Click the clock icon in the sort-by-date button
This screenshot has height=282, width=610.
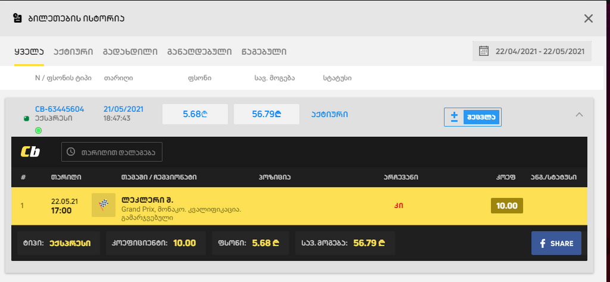[x=71, y=152]
